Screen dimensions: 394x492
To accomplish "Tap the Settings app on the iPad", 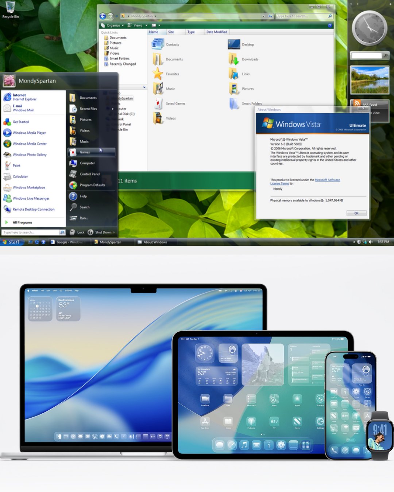I will tap(320, 423).
